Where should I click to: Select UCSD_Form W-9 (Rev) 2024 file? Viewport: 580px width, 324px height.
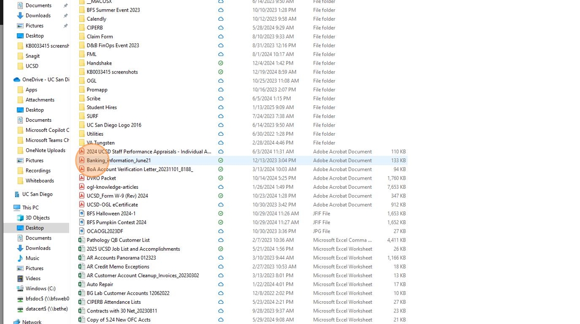(117, 196)
